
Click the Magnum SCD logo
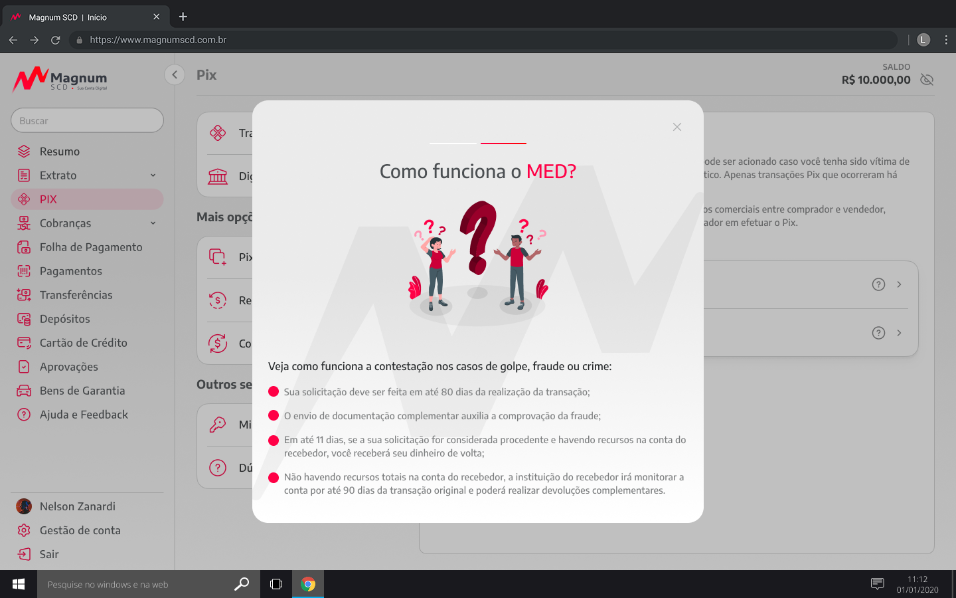[60, 79]
